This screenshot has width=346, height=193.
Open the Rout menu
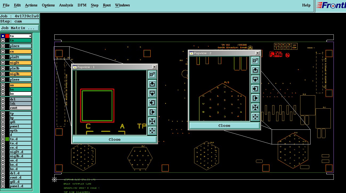pyautogui.click(x=107, y=5)
